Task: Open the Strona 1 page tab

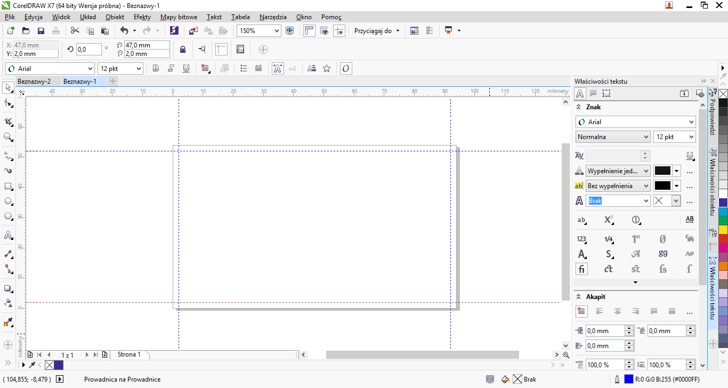Action: [129, 354]
